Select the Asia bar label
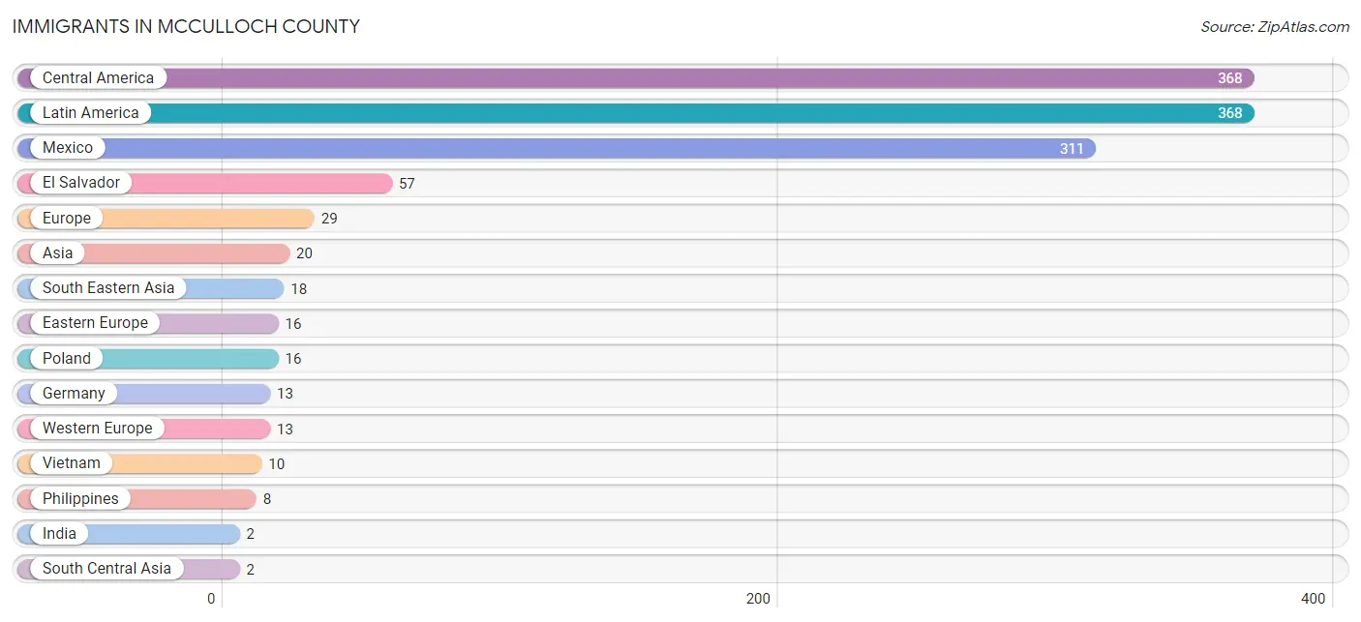Screen dimensions: 1361x622 click(58, 253)
